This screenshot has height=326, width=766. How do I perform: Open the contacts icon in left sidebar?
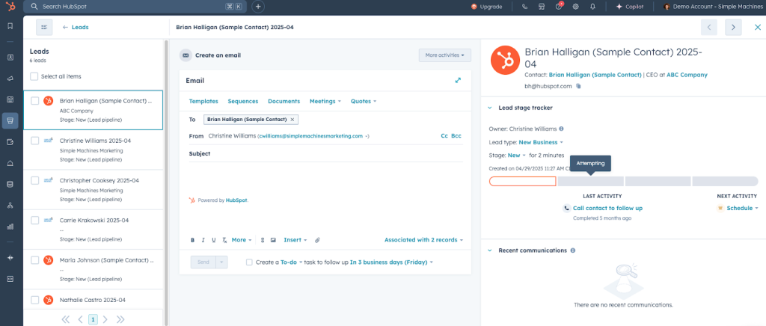pos(10,57)
